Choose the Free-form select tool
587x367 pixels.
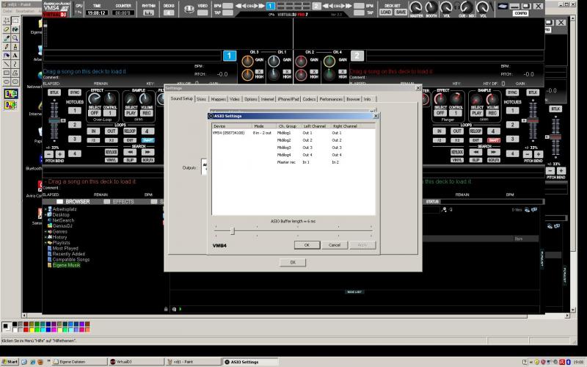coord(7,21)
